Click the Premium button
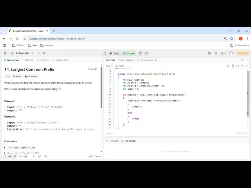 pyautogui.click(x=243, y=53)
